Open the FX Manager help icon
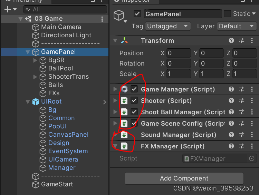Image resolution: width=259 pixels, height=195 pixels. (231, 146)
